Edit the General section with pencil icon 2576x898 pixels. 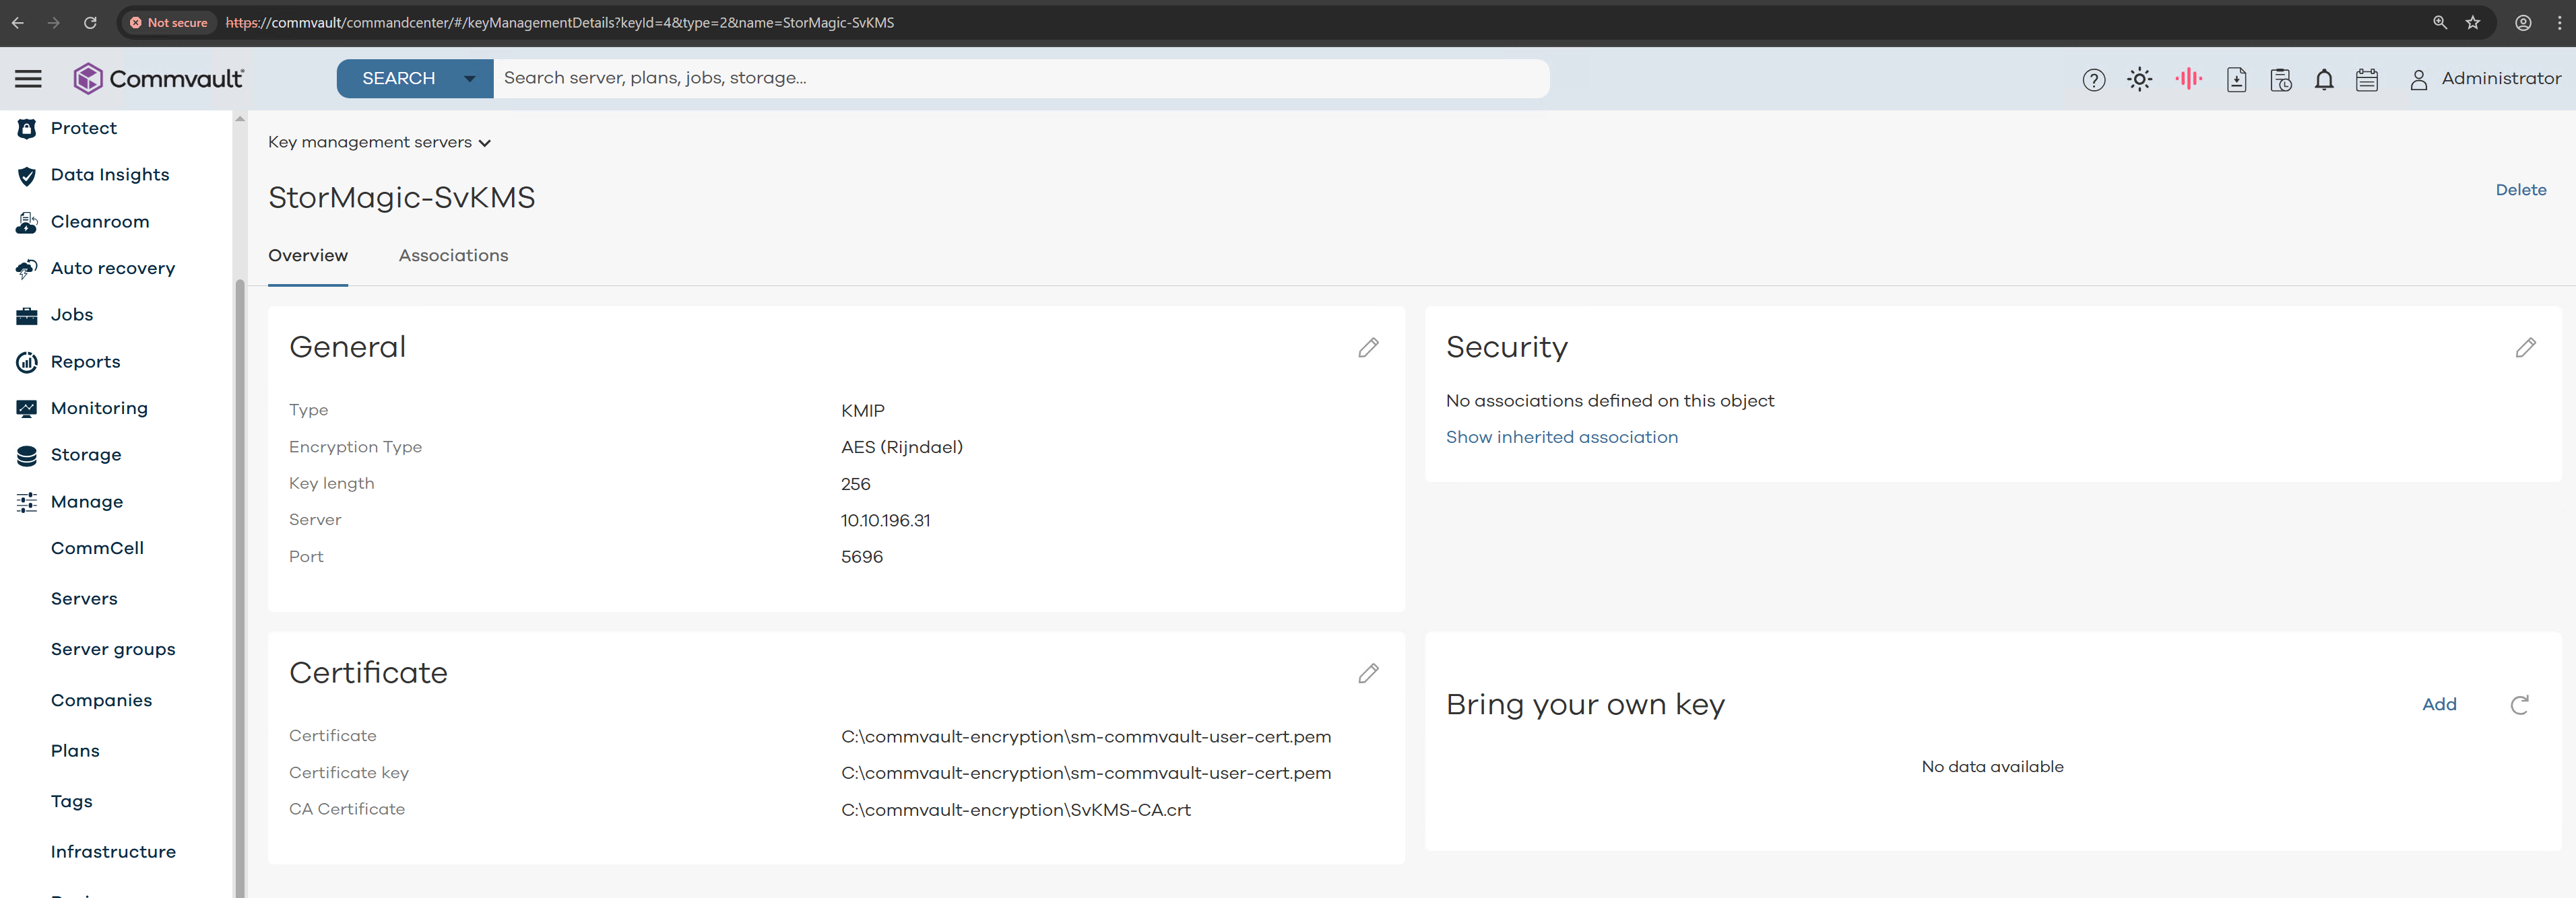(1368, 347)
